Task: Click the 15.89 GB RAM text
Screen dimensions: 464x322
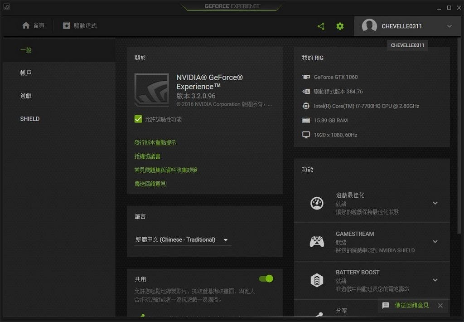Action: (330, 120)
